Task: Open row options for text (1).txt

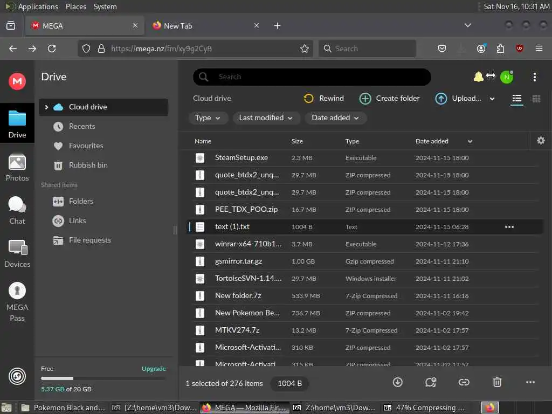Action: tap(509, 227)
